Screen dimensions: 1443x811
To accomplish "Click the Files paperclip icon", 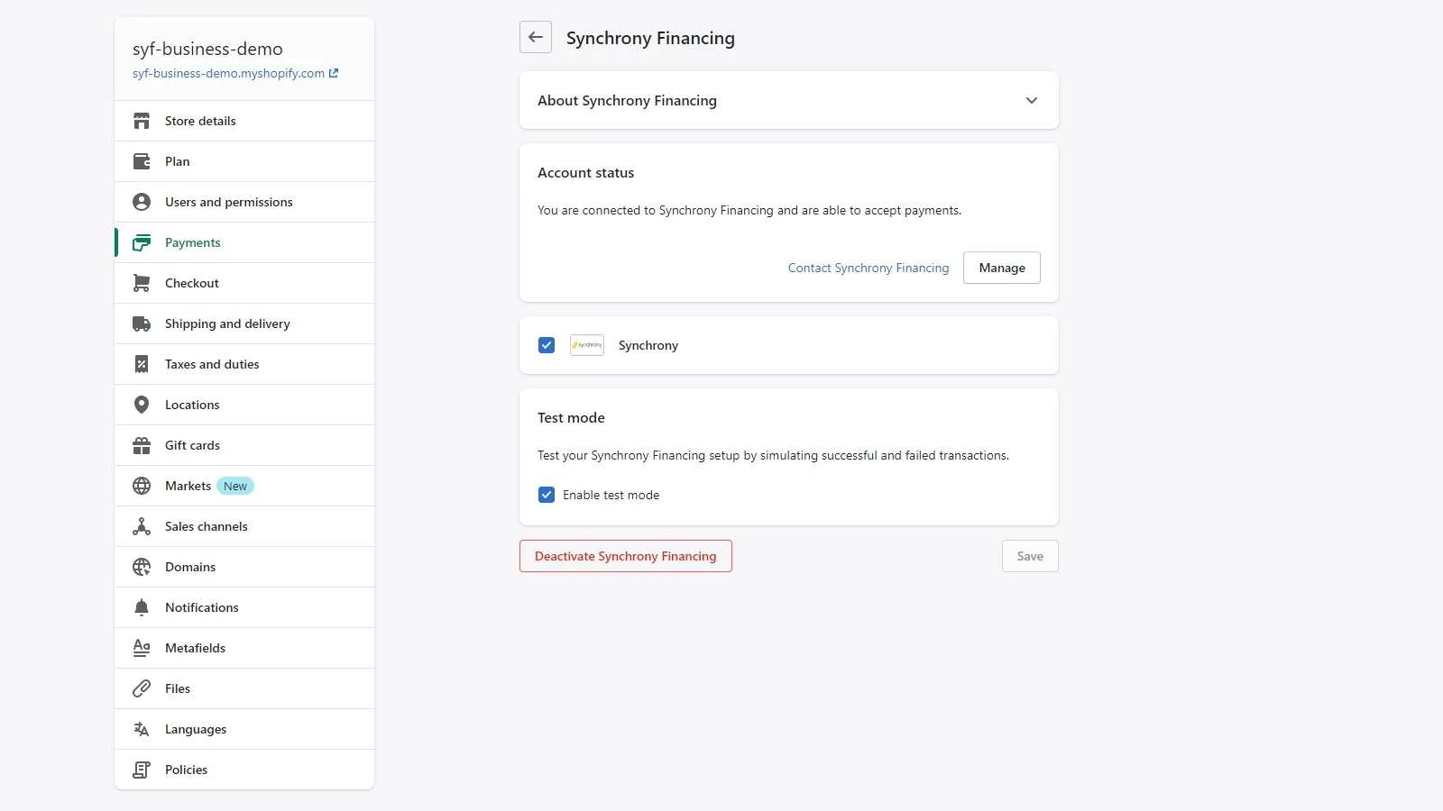I will (142, 688).
